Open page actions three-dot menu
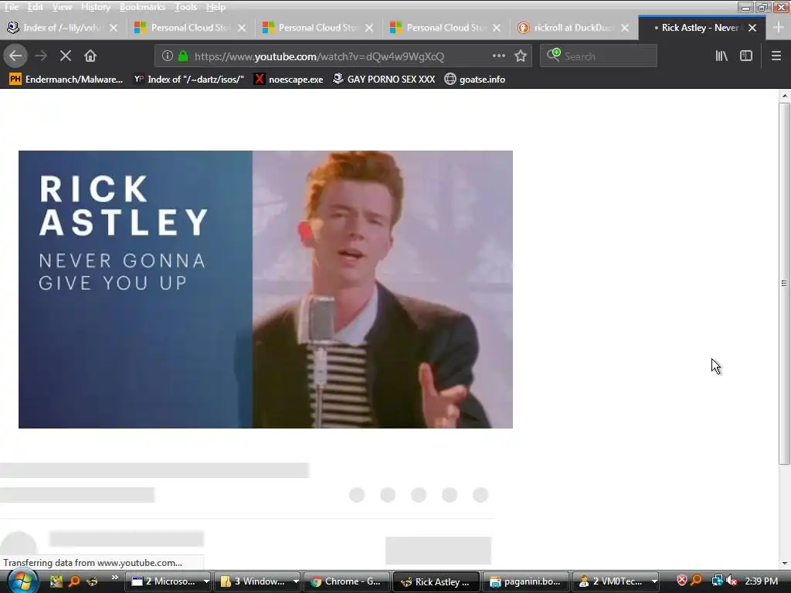This screenshot has width=791, height=593. (499, 56)
